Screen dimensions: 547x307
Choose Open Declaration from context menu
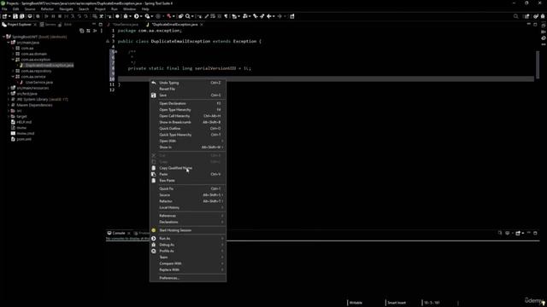tap(188, 103)
